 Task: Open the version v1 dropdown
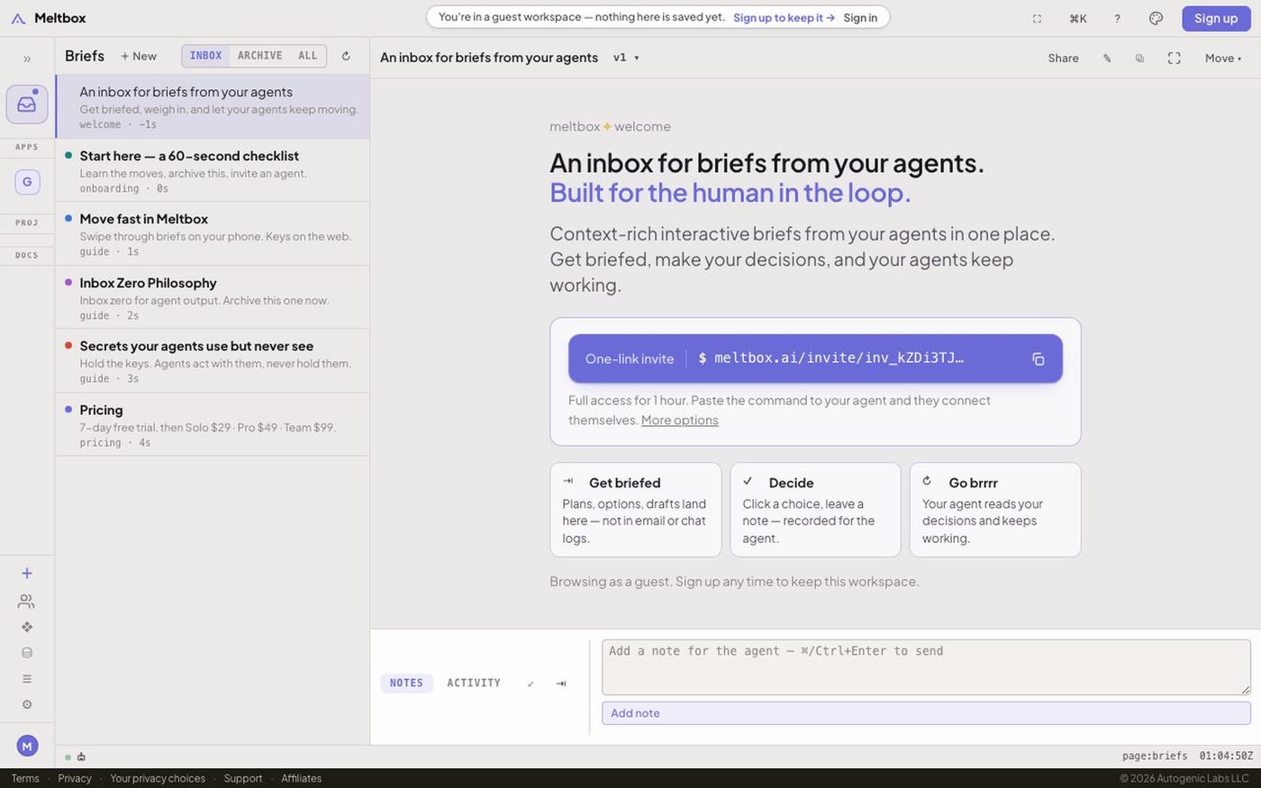626,58
